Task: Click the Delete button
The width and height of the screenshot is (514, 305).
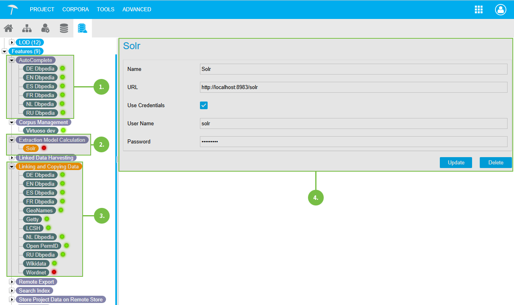Action: [495, 162]
